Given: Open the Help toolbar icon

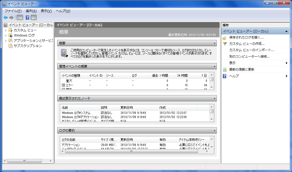Looking at the screenshot, I should click(27, 18).
